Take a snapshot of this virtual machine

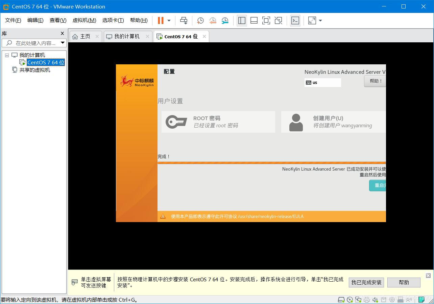(x=200, y=20)
